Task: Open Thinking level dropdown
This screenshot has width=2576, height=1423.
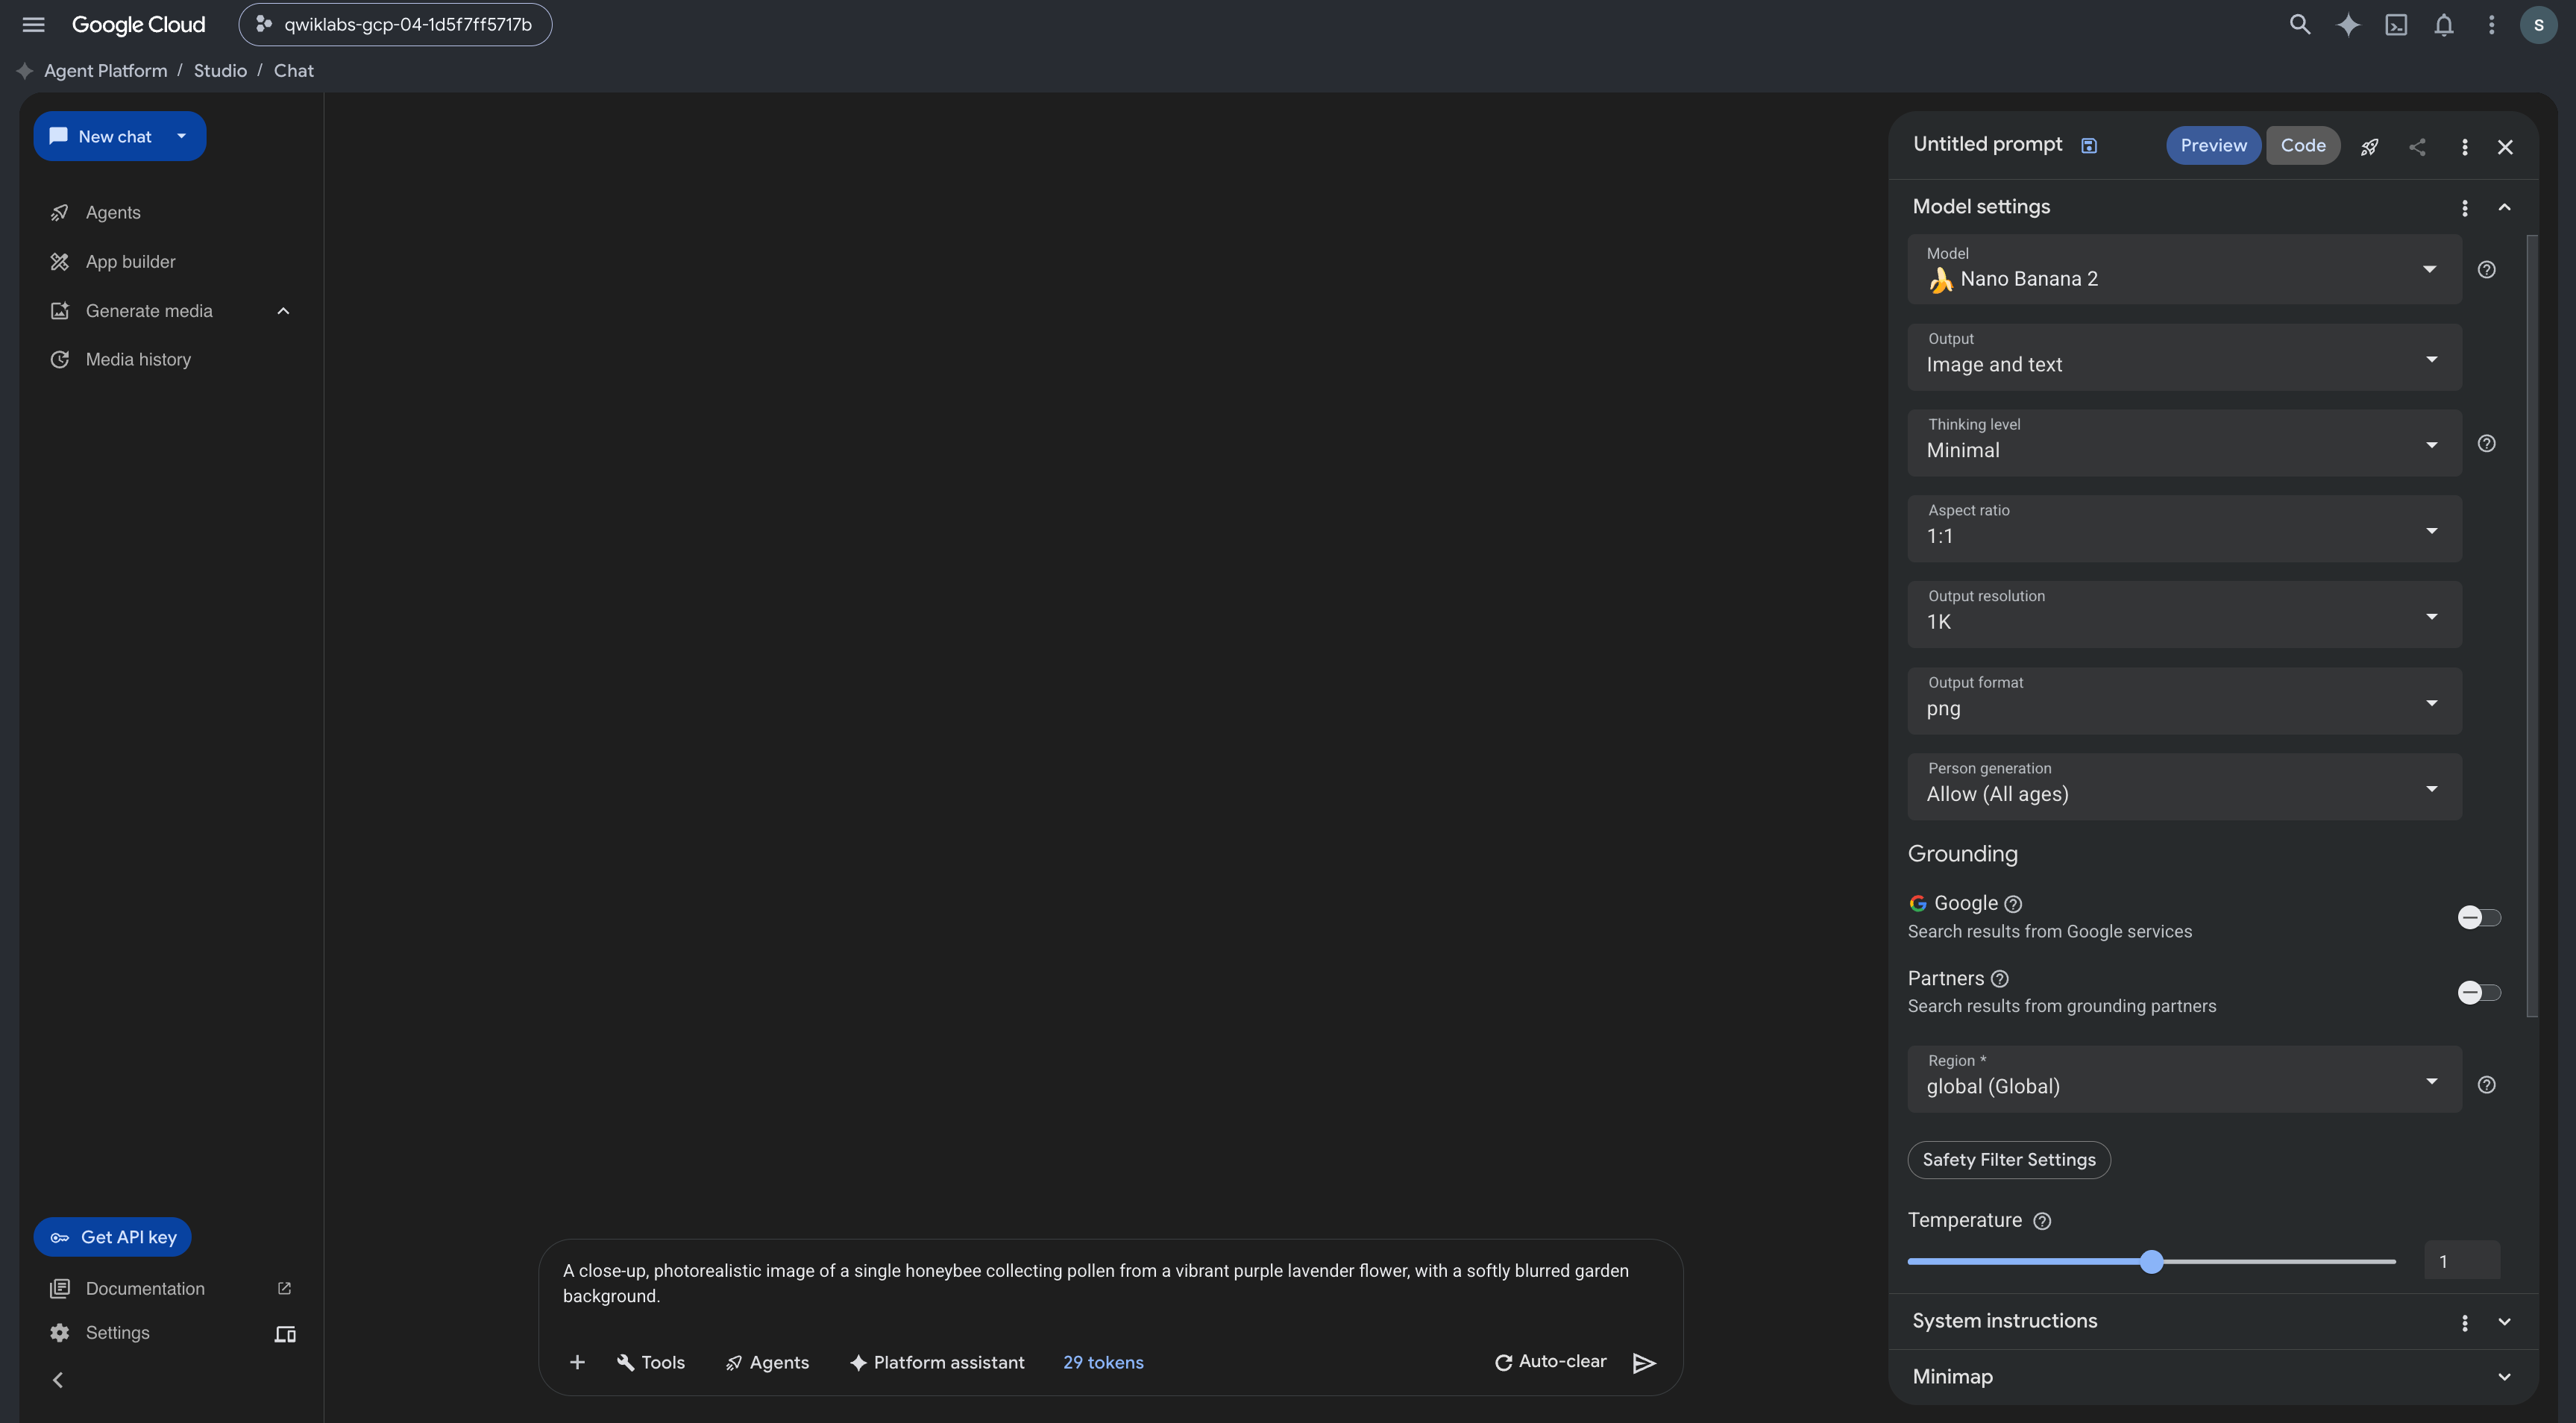Action: 2184,442
